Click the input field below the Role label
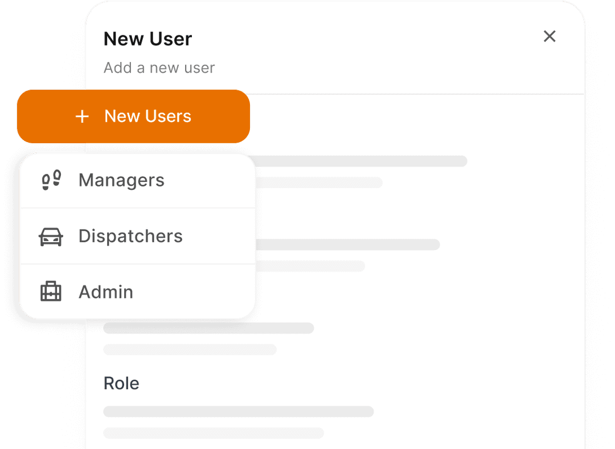 239,411
